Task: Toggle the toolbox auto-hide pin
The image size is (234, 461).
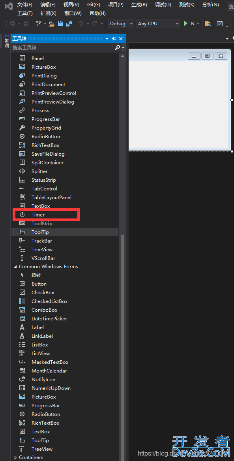Action: click(x=114, y=38)
